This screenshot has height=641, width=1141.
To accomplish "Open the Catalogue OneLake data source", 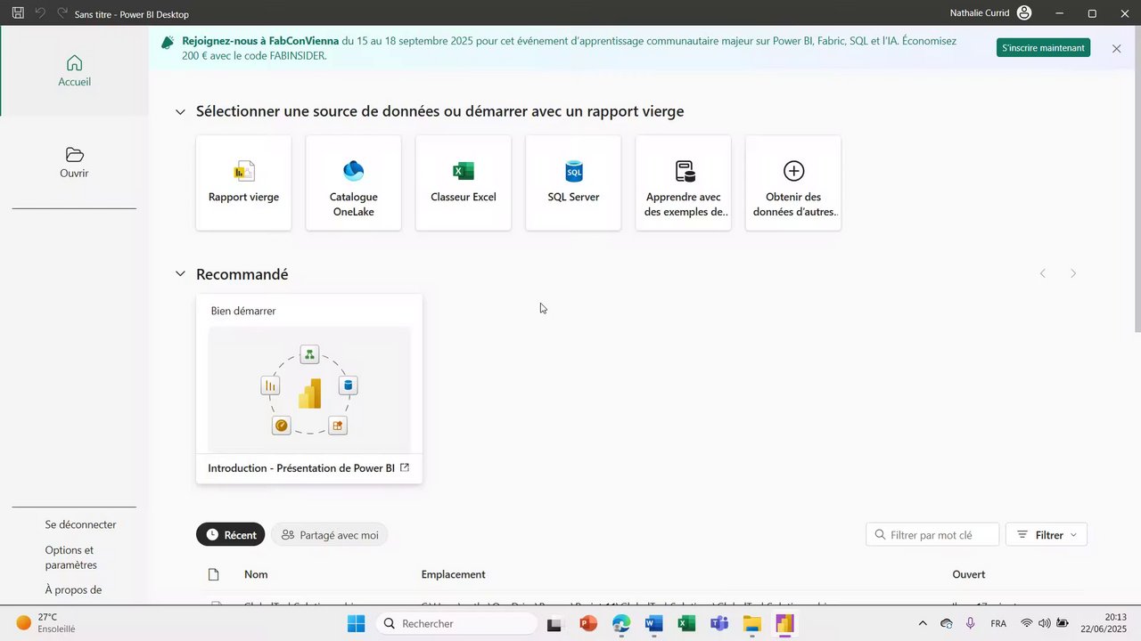I will [x=354, y=183].
